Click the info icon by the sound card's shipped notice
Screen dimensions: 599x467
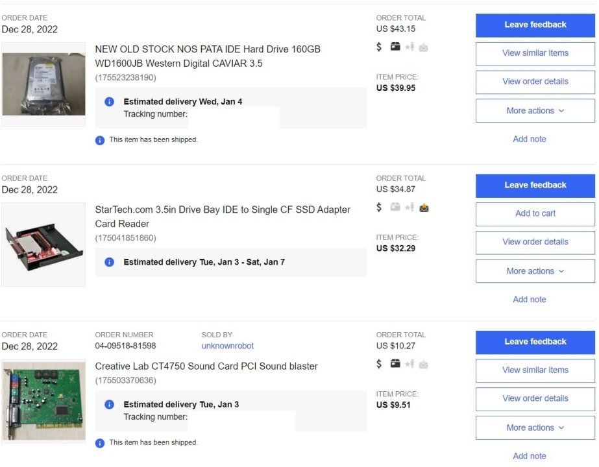[100, 443]
